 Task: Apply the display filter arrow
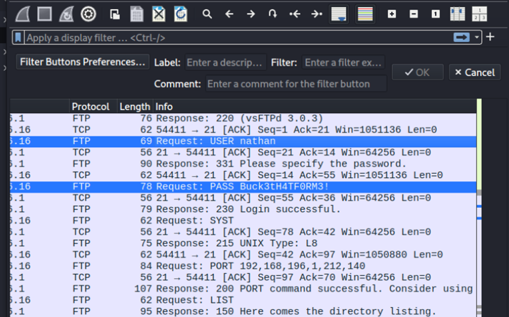(461, 38)
